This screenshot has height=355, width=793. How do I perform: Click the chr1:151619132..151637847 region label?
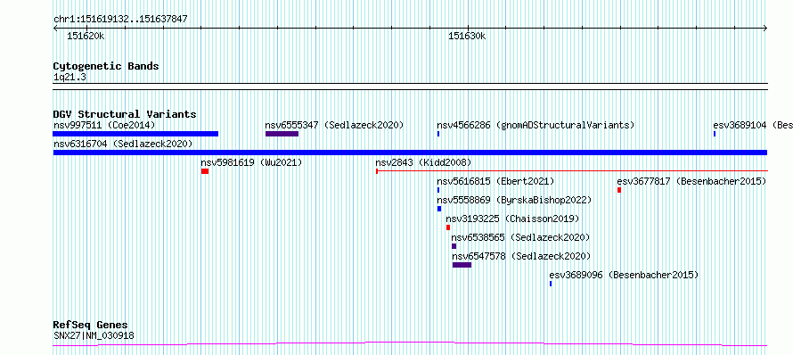tap(120, 20)
